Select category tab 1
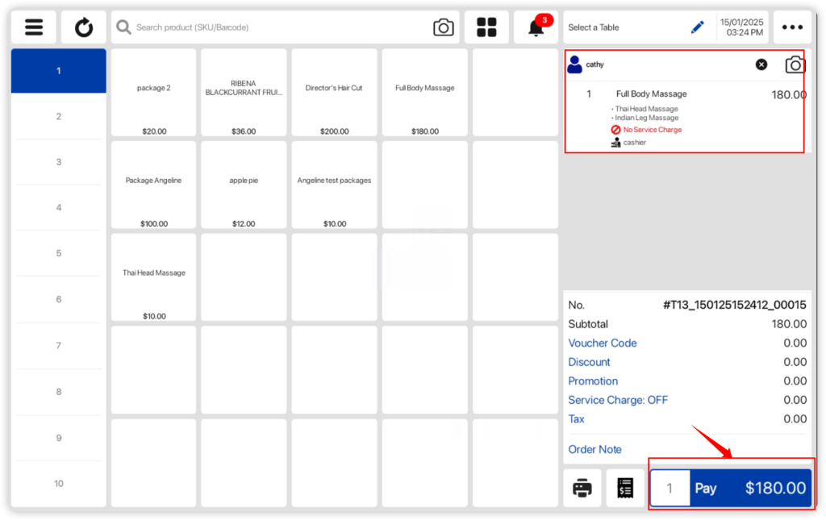 58,71
